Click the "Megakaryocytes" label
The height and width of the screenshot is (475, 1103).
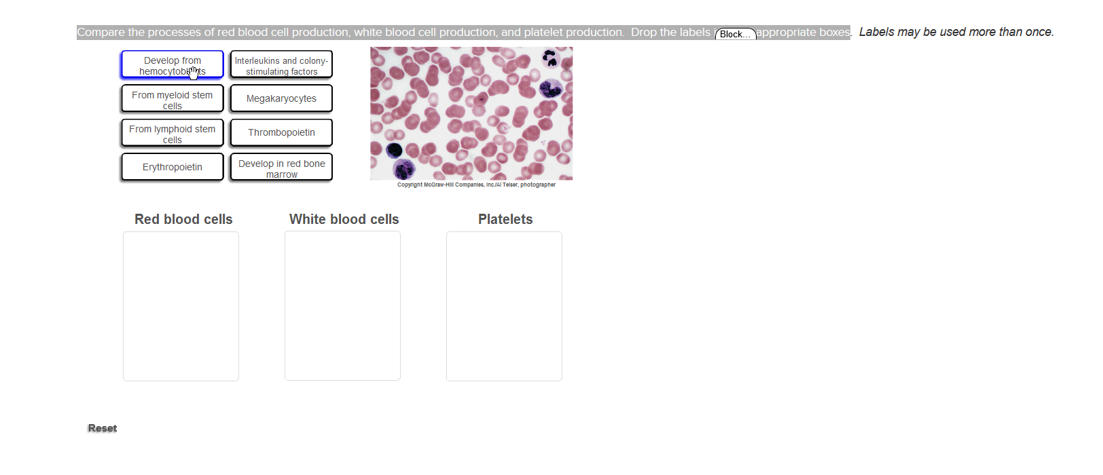(x=281, y=98)
